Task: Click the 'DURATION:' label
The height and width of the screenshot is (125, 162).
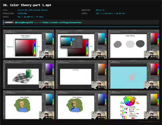Action: [86, 10]
